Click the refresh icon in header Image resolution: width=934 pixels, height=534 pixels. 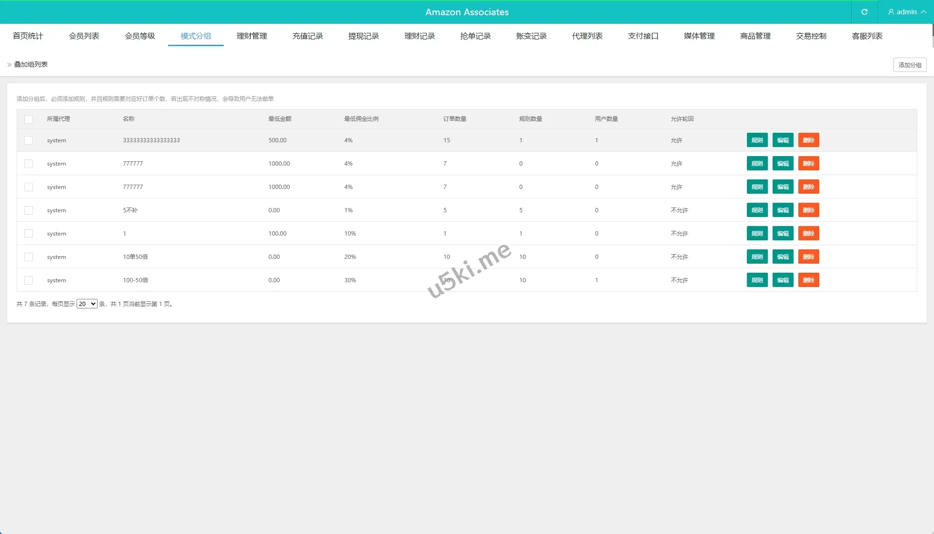pos(864,12)
